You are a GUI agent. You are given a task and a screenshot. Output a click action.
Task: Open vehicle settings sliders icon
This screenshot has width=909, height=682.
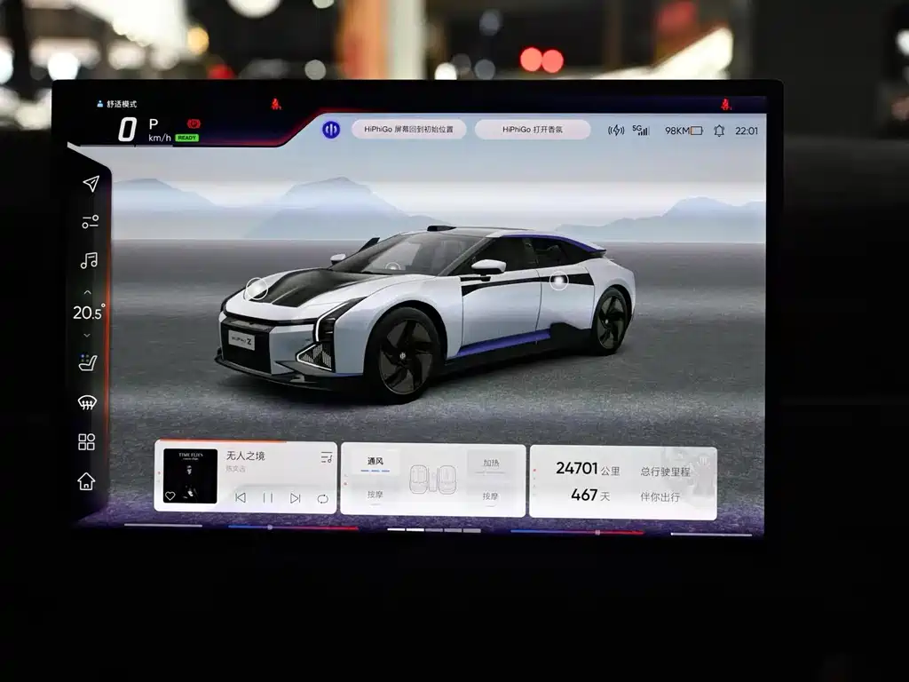pyautogui.click(x=90, y=222)
